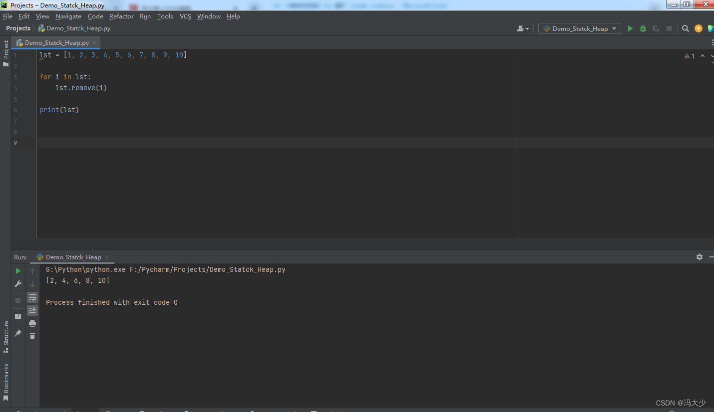
Task: Click the warning count indicator in editor
Action: click(690, 56)
